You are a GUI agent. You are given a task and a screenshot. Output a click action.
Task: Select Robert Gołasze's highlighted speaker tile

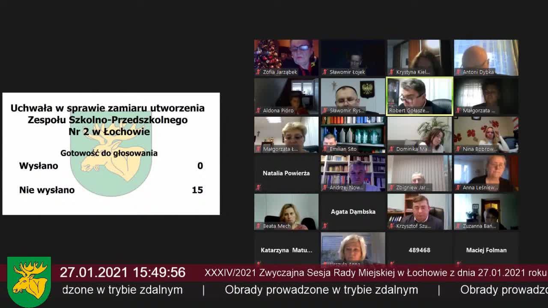pyautogui.click(x=419, y=96)
